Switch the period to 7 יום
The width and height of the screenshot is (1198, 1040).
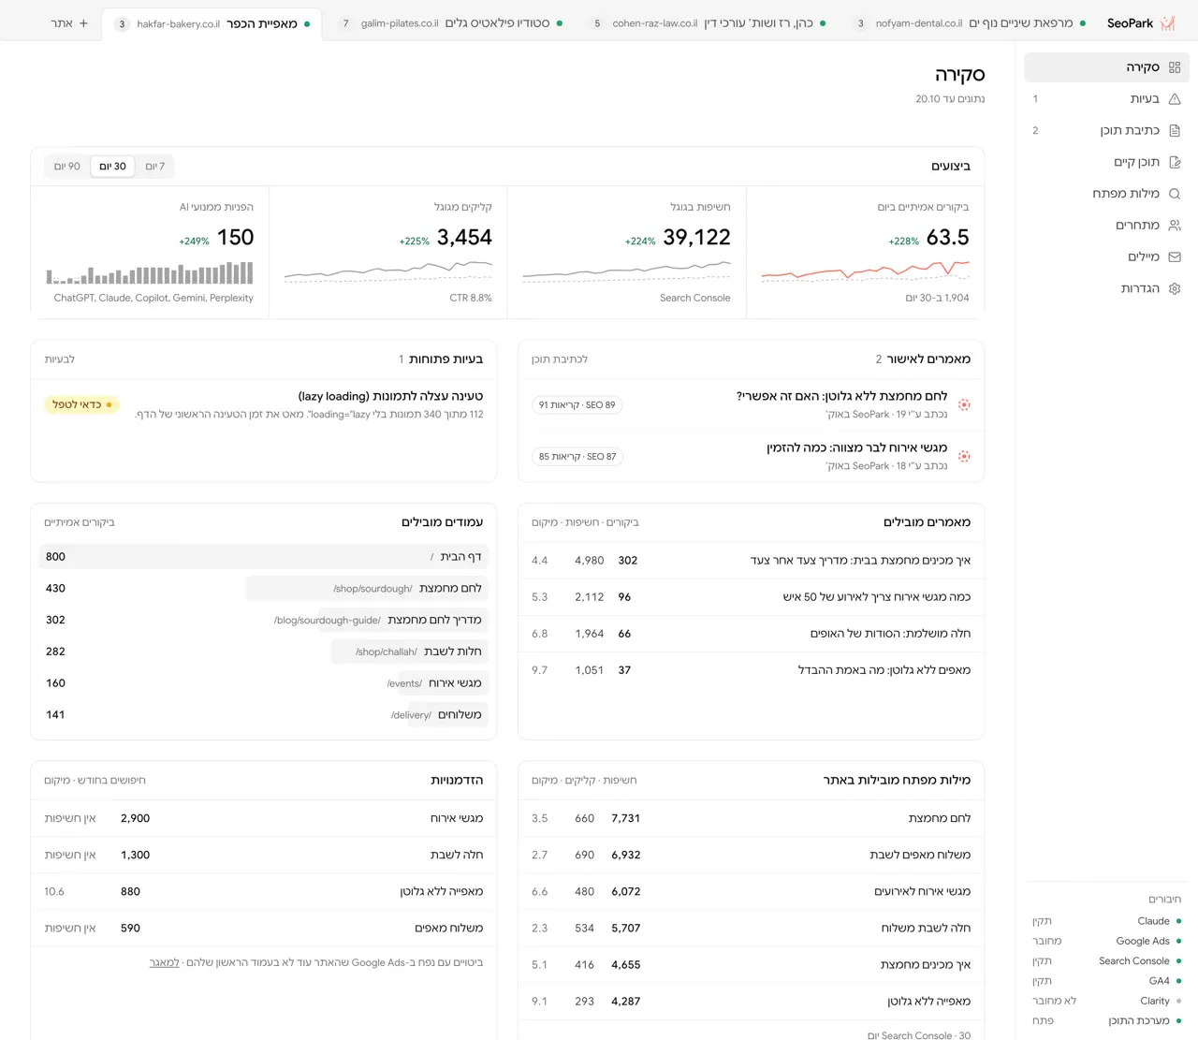tap(155, 167)
